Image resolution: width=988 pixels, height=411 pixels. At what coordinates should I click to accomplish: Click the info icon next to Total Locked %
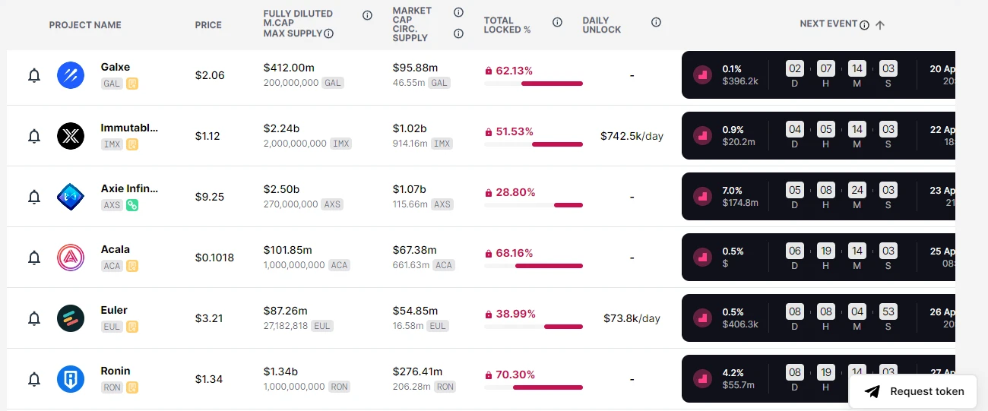pyautogui.click(x=557, y=22)
